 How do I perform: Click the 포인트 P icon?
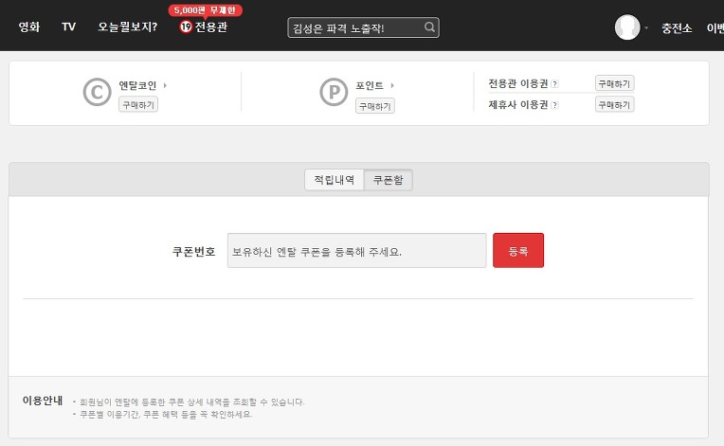click(334, 92)
